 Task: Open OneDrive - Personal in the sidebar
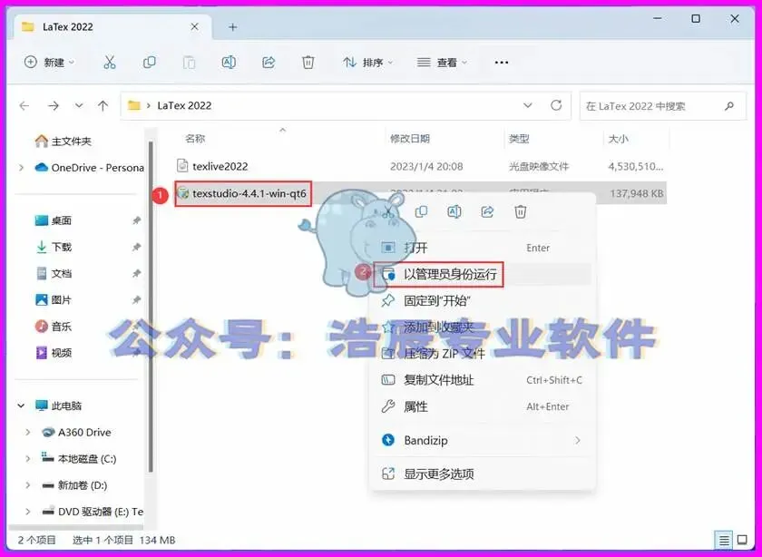tap(90, 168)
